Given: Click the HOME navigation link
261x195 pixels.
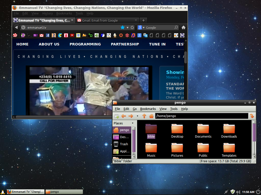Looking at the screenshot, I should (x=22, y=44).
